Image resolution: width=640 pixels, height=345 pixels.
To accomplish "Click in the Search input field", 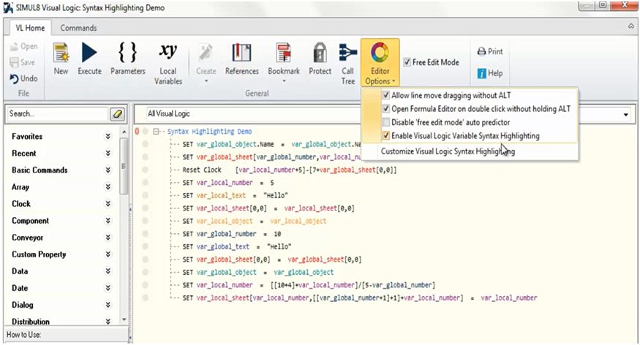I will click(56, 114).
